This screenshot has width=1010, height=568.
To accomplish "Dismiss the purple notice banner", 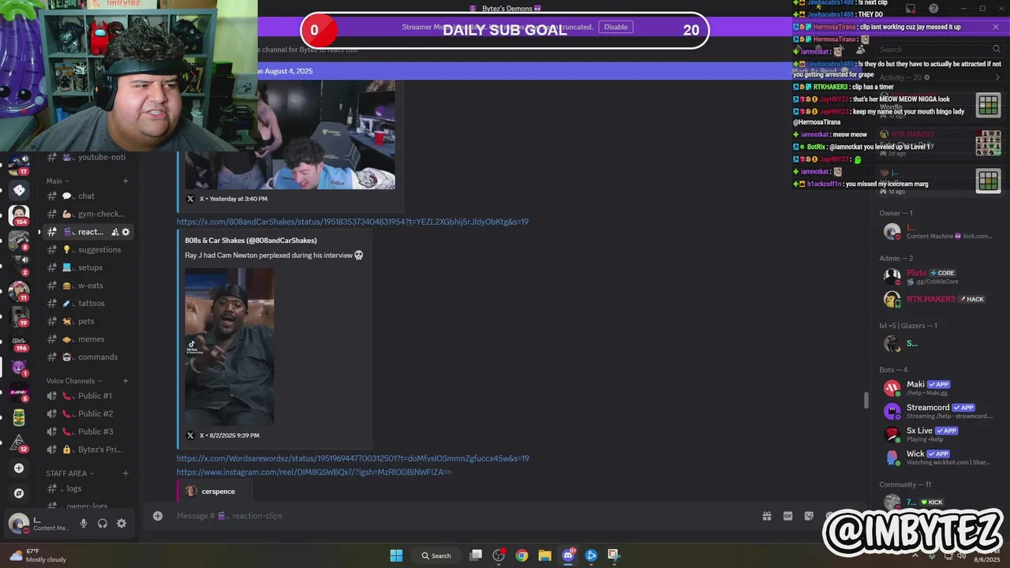I will coord(996,27).
